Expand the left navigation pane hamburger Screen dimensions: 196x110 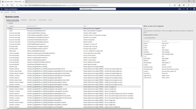2,12
